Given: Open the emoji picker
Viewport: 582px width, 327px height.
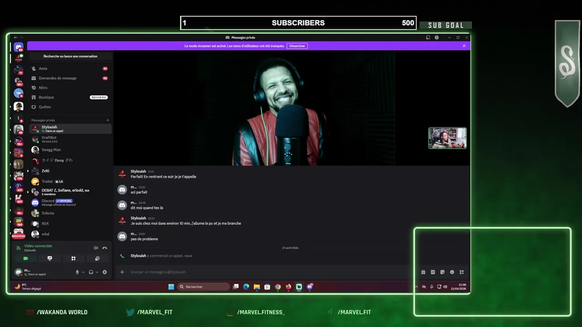Looking at the screenshot, I should click(x=452, y=272).
